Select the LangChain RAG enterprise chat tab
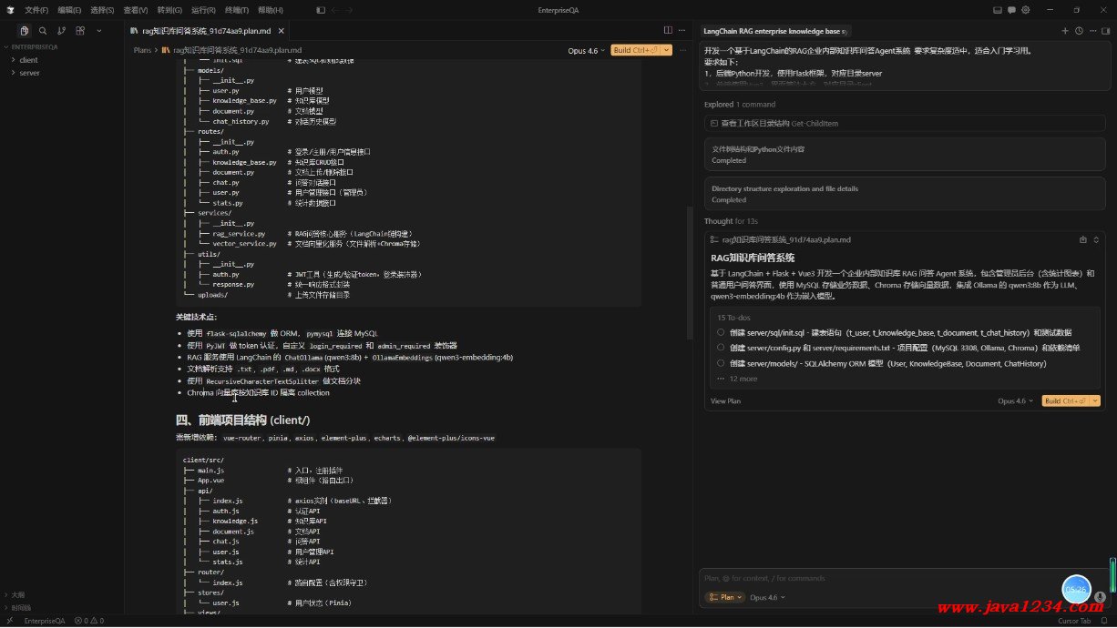This screenshot has width=1117, height=628. (774, 31)
